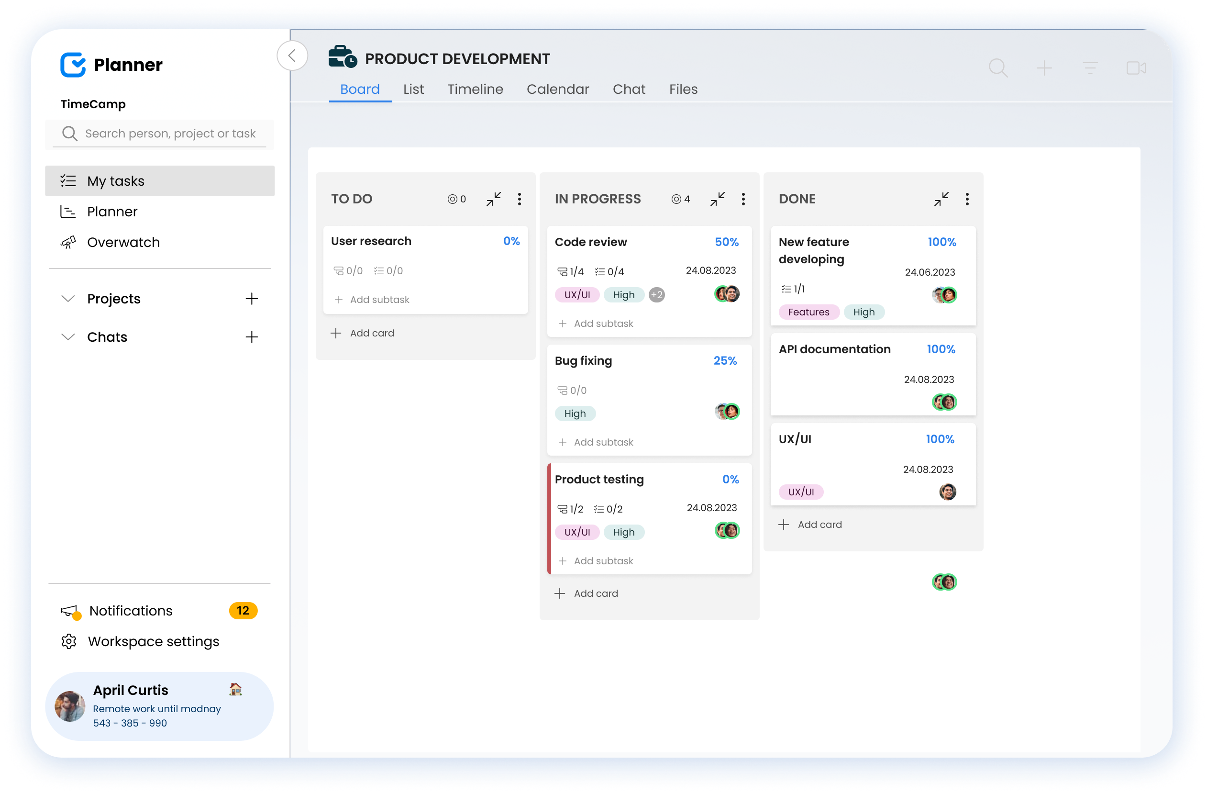
Task: Switch to the List tab
Action: point(413,89)
